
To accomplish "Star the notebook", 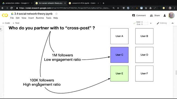I will 56,14.
